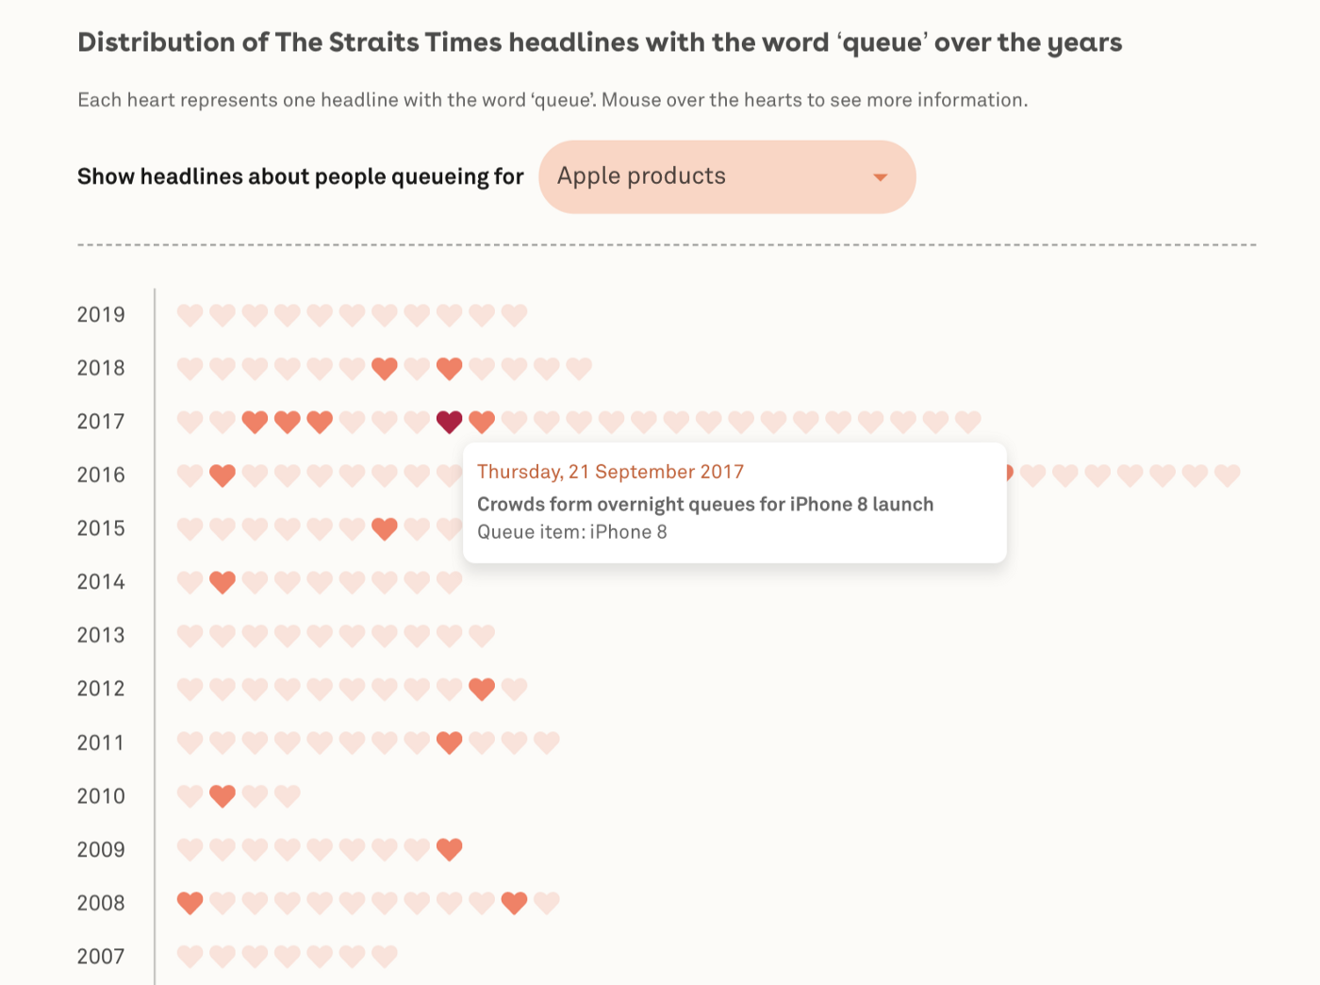Click the first heart in the 2007 row
The height and width of the screenshot is (985, 1320).
click(x=190, y=957)
